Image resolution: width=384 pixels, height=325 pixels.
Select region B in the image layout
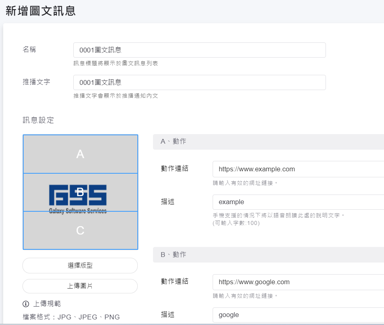tap(80, 192)
